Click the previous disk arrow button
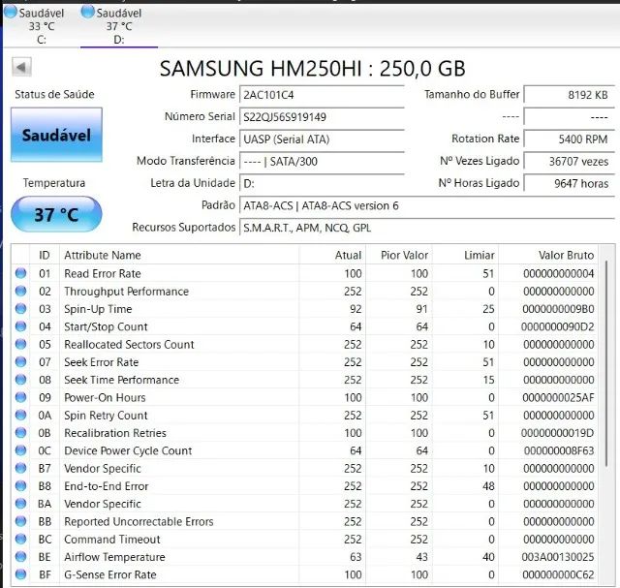 point(21,67)
